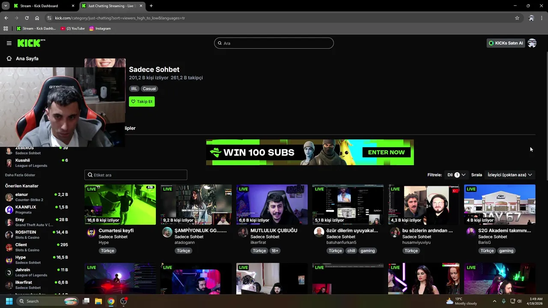Click the kick.com address bar
This screenshot has width=548, height=308.
click(x=283, y=18)
